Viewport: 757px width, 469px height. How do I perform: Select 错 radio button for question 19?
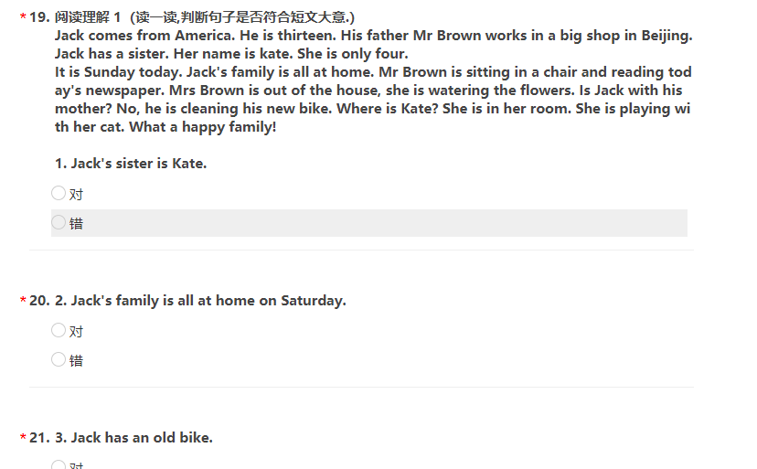tap(59, 222)
